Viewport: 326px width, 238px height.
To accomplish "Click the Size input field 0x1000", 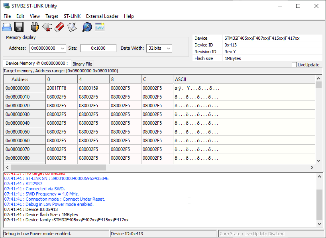I will 98,48.
